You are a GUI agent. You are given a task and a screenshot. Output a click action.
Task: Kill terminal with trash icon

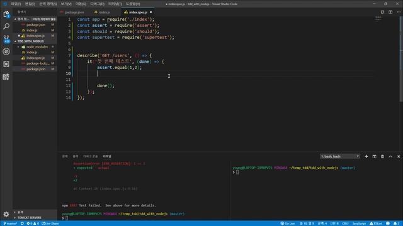click(382, 156)
